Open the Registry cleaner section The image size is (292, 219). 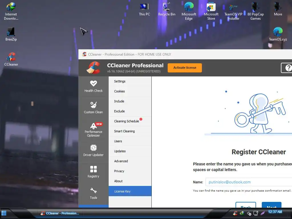point(93,172)
